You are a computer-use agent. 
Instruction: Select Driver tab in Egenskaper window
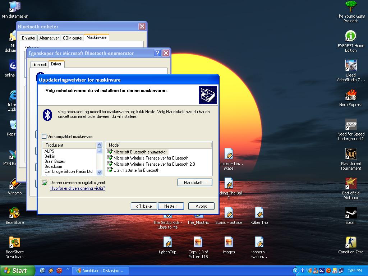56,64
